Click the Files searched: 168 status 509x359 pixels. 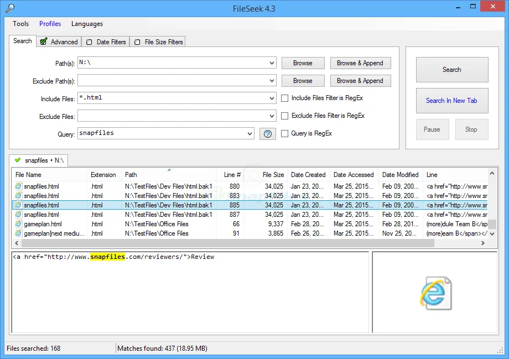click(33, 348)
